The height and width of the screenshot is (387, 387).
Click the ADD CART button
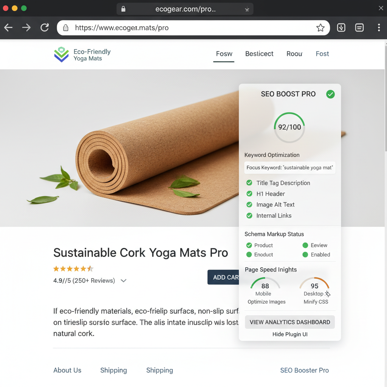223,277
